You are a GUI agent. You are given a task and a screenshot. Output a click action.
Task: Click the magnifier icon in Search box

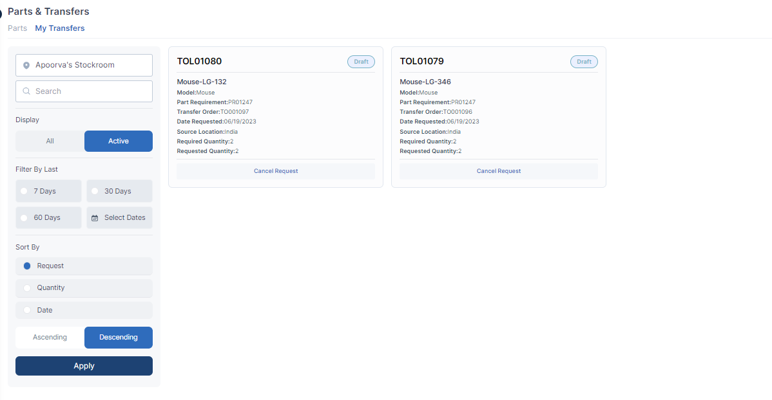(x=26, y=91)
